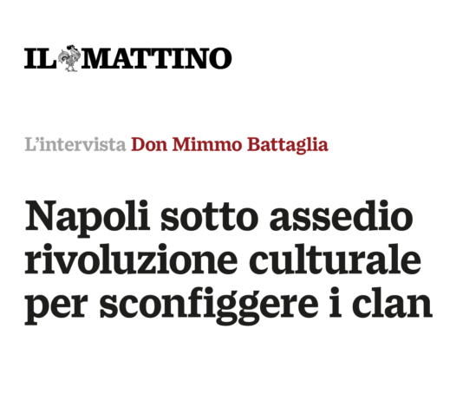Click the rooster emblem in the logo

click(x=69, y=58)
